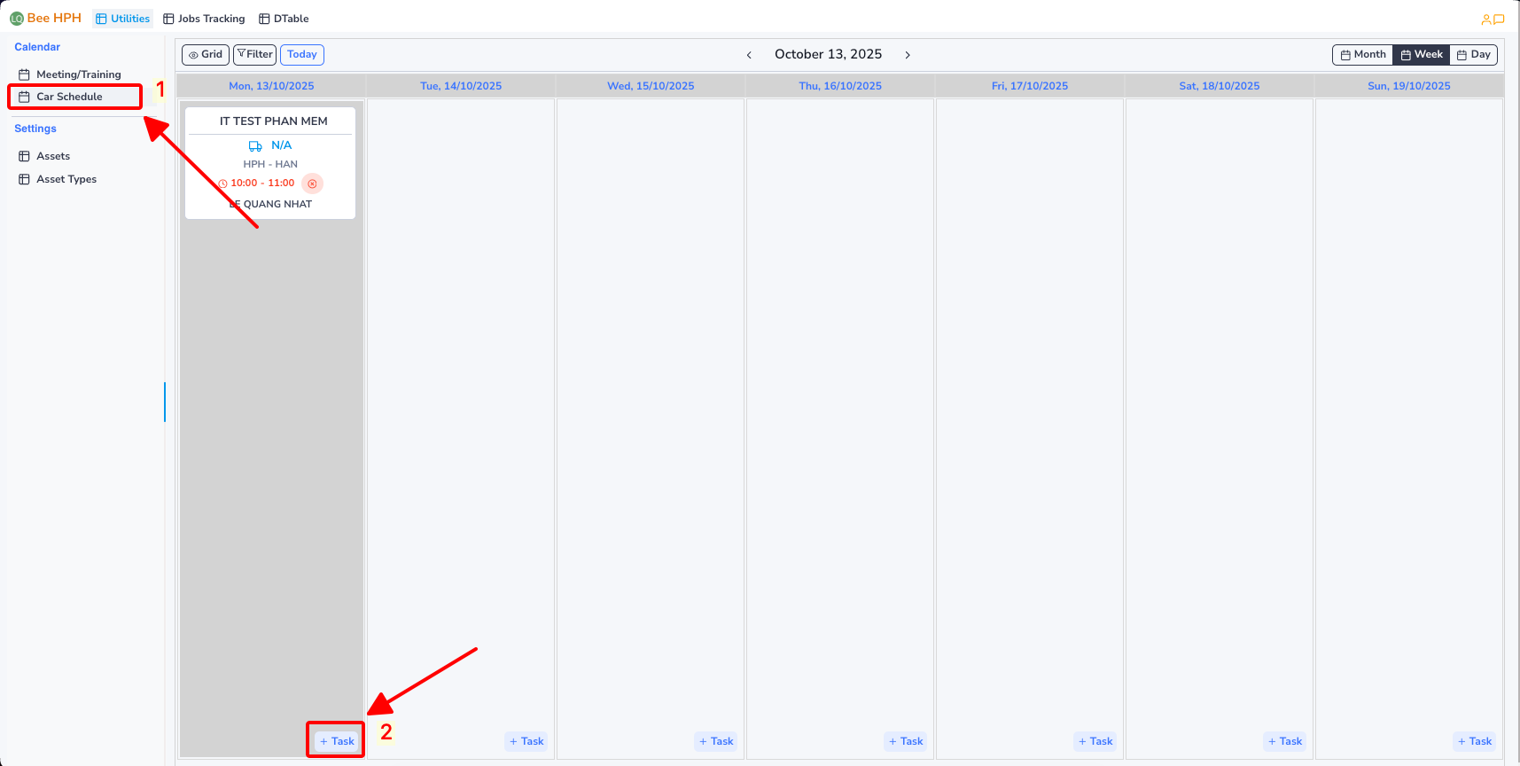Viewport: 1520px width, 766px height.
Task: Add a Task on Monday column
Action: (337, 741)
